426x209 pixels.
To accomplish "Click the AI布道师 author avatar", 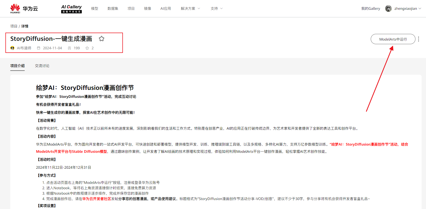I will [12, 48].
